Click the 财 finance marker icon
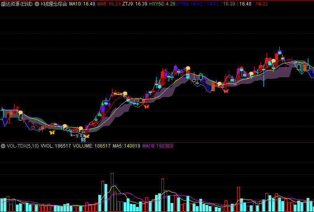The image size is (314, 212). pos(83,139)
